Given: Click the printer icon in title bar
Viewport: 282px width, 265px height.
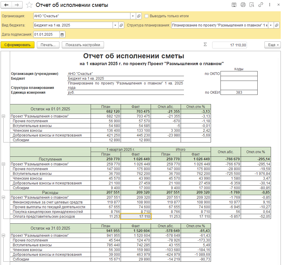Looking at the screenshot, I should (243, 5).
